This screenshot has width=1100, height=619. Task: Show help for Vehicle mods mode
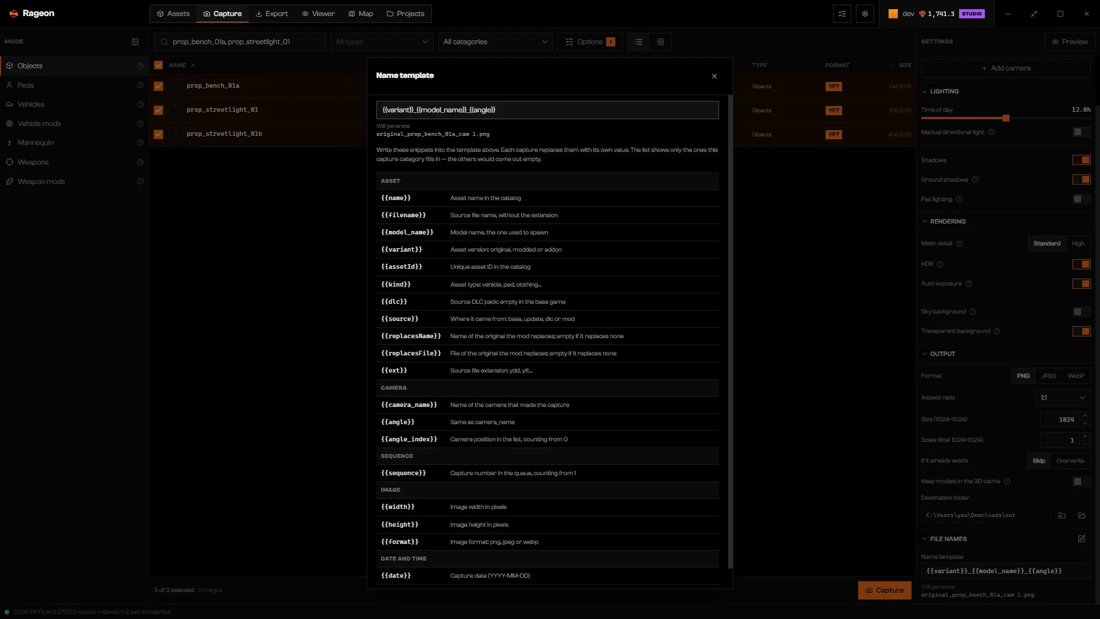point(140,124)
